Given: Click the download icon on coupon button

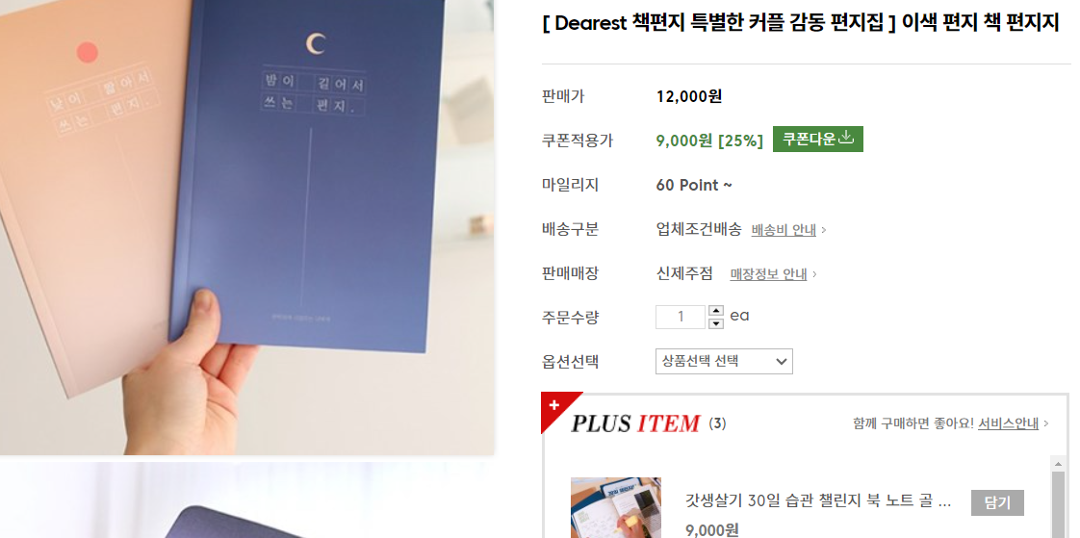Looking at the screenshot, I should (846, 138).
